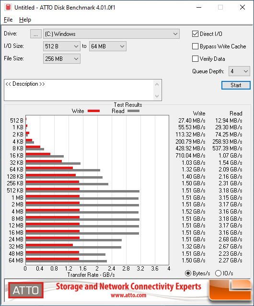The image size is (254, 306).
Task: Click the 2.27 GB/s read value
Action: 231,261
